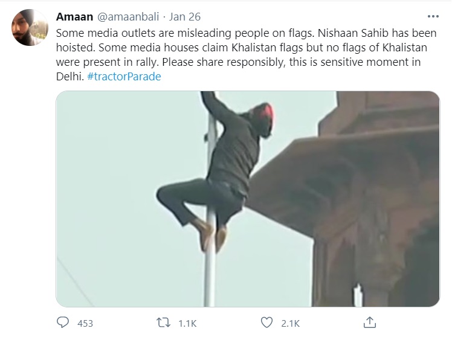This screenshot has width=452, height=337.
Task: Click the 1.1K retweets count
Action: tap(188, 323)
